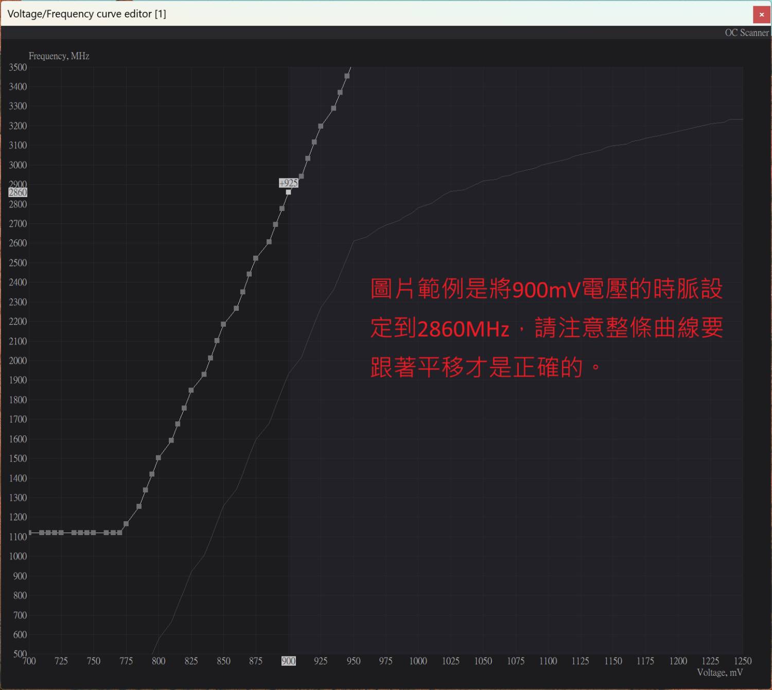Viewport: 772px width, 690px height.
Task: Select the flat curve point at 725 mV
Action: tap(61, 533)
